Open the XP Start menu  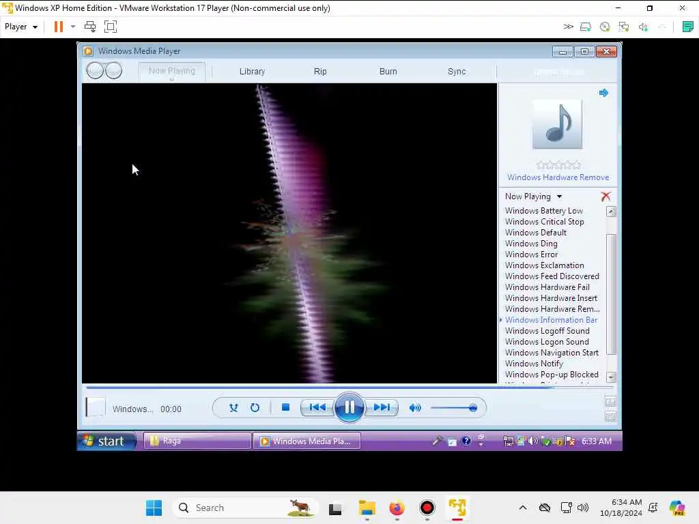(x=106, y=441)
